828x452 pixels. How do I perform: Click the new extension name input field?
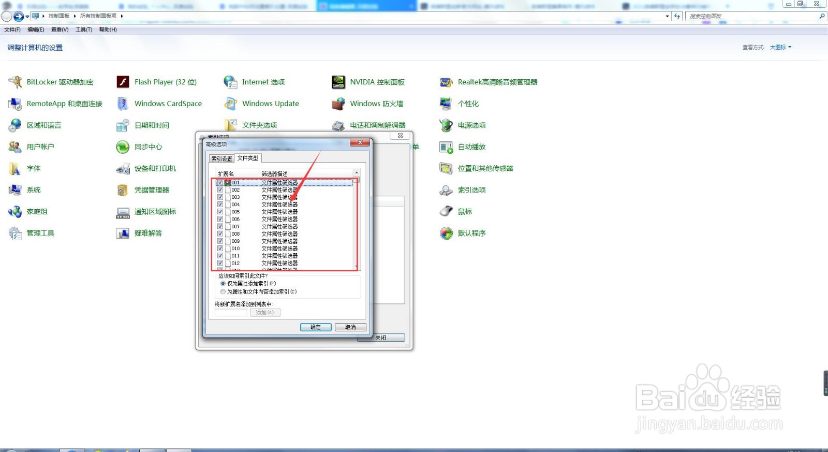pos(231,313)
